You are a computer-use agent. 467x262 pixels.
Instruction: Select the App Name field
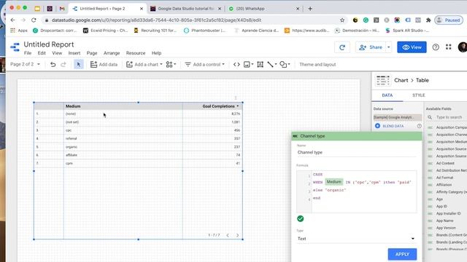[x=444, y=221]
